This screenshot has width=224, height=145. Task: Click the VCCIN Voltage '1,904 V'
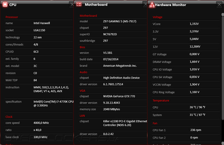click(x=195, y=84)
